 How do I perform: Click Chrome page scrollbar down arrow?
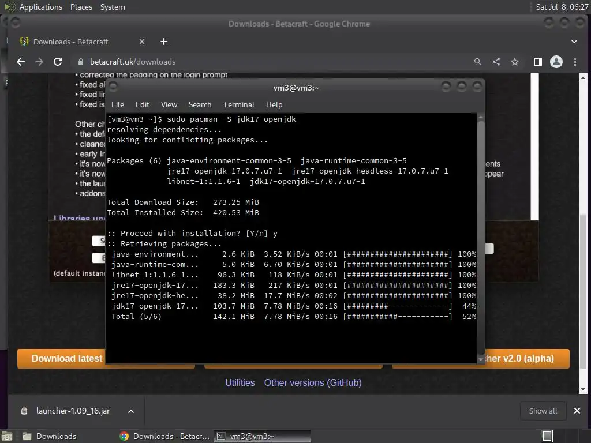(x=583, y=389)
